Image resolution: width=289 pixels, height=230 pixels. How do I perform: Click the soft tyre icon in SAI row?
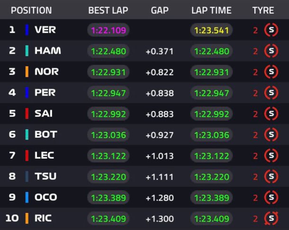point(271,114)
